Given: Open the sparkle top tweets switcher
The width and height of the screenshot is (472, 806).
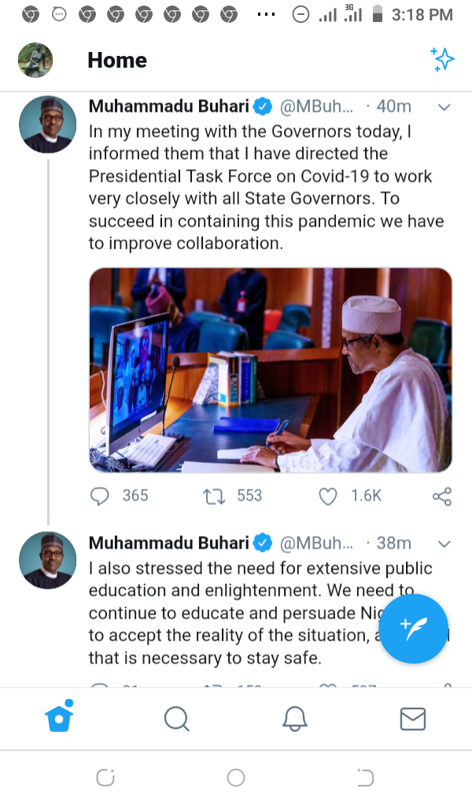Looking at the screenshot, I should pyautogui.click(x=442, y=60).
